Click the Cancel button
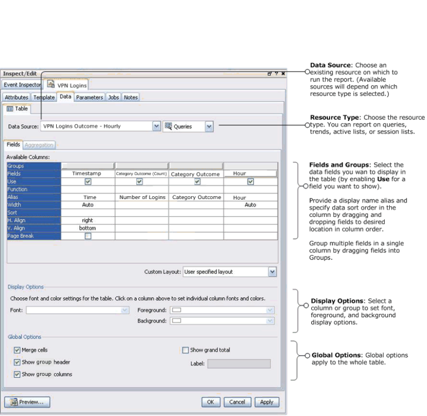Viewport: 427px width, 416px height. [x=237, y=402]
